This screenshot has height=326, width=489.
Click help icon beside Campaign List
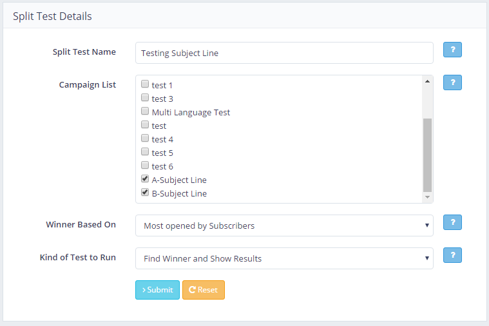coord(452,82)
